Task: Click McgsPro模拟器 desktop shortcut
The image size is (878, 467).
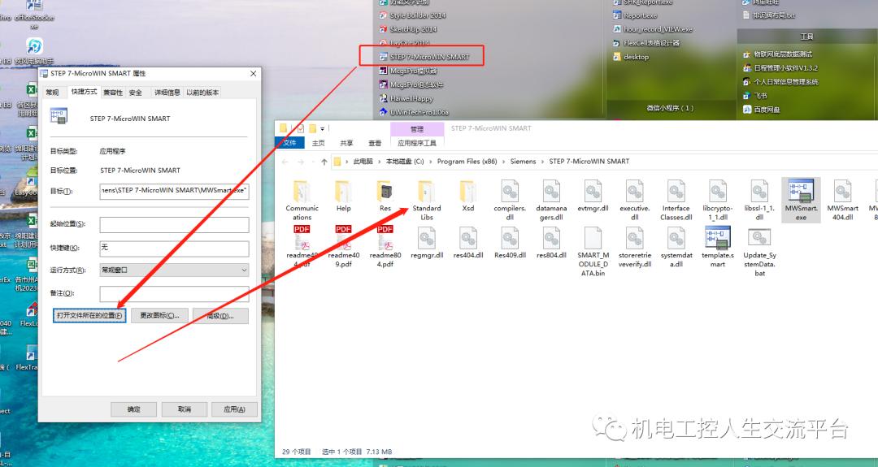Action: tap(407, 71)
